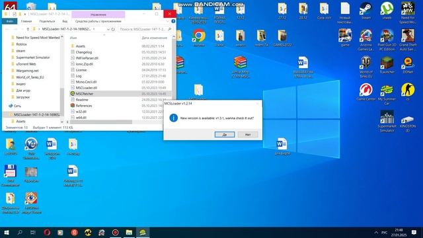Select the Сеть network item in sidebar
The height and width of the screenshot is (238, 423).
tap(17, 106)
